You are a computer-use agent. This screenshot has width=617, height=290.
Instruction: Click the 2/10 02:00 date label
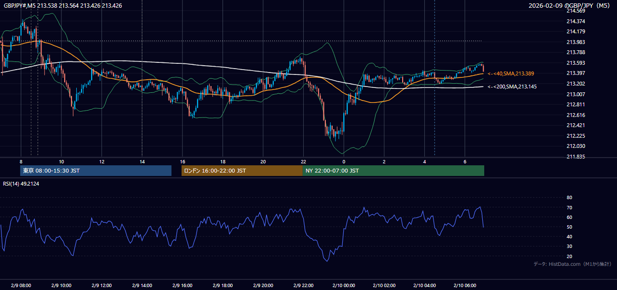[384, 285]
